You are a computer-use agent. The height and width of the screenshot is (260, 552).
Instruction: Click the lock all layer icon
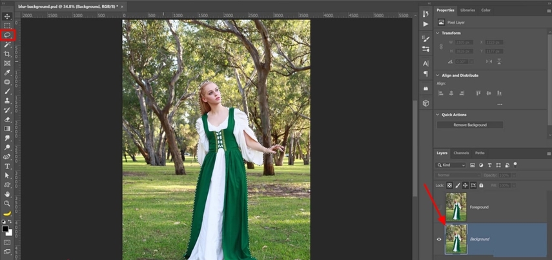coord(481,185)
